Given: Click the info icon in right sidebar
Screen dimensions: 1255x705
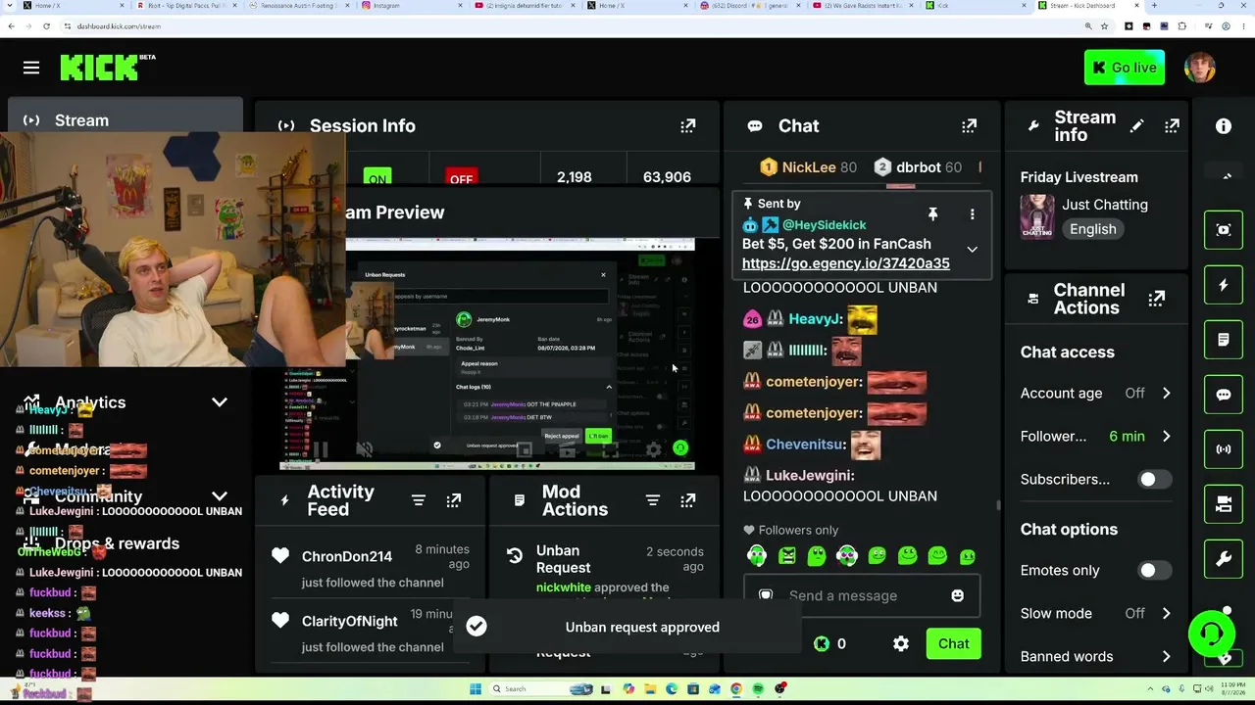Looking at the screenshot, I should [1224, 126].
